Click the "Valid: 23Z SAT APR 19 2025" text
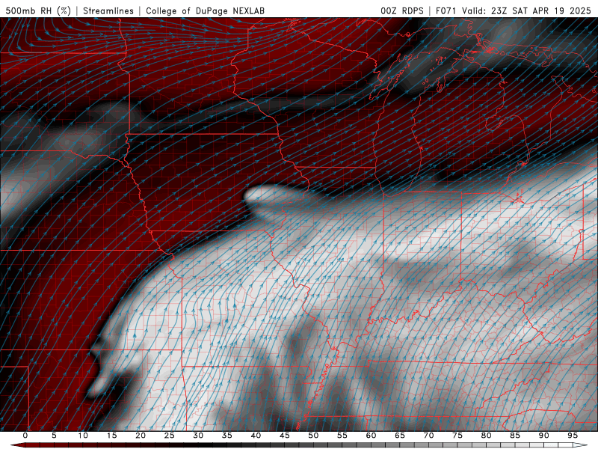Viewport: 598px width, 449px height. [526, 10]
